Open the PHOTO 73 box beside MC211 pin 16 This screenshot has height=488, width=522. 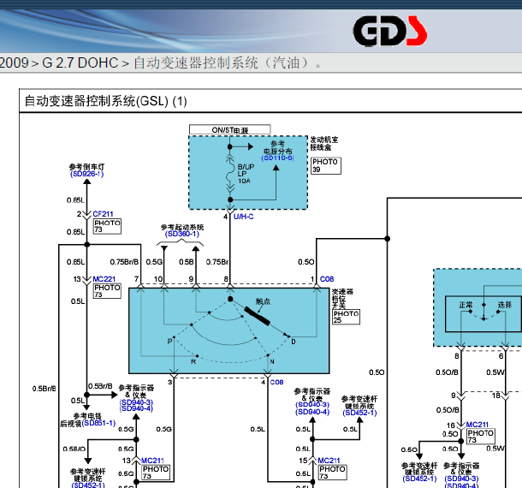(x=481, y=436)
